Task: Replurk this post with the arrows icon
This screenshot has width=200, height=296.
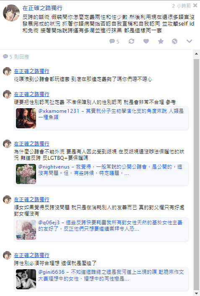Action: 131,41
